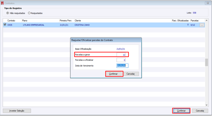Click the Parc. Oficializadas column header
The height and width of the screenshot is (116, 212).
(x=180, y=21)
